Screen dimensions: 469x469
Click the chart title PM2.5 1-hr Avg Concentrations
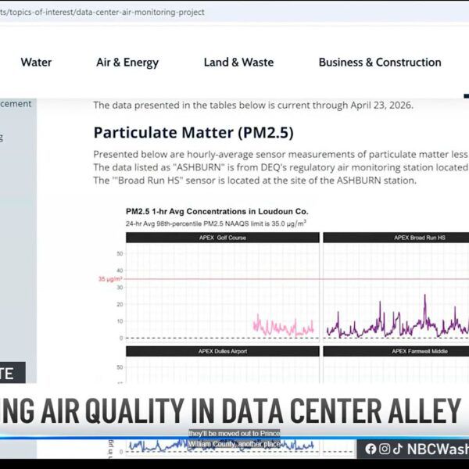(x=217, y=212)
